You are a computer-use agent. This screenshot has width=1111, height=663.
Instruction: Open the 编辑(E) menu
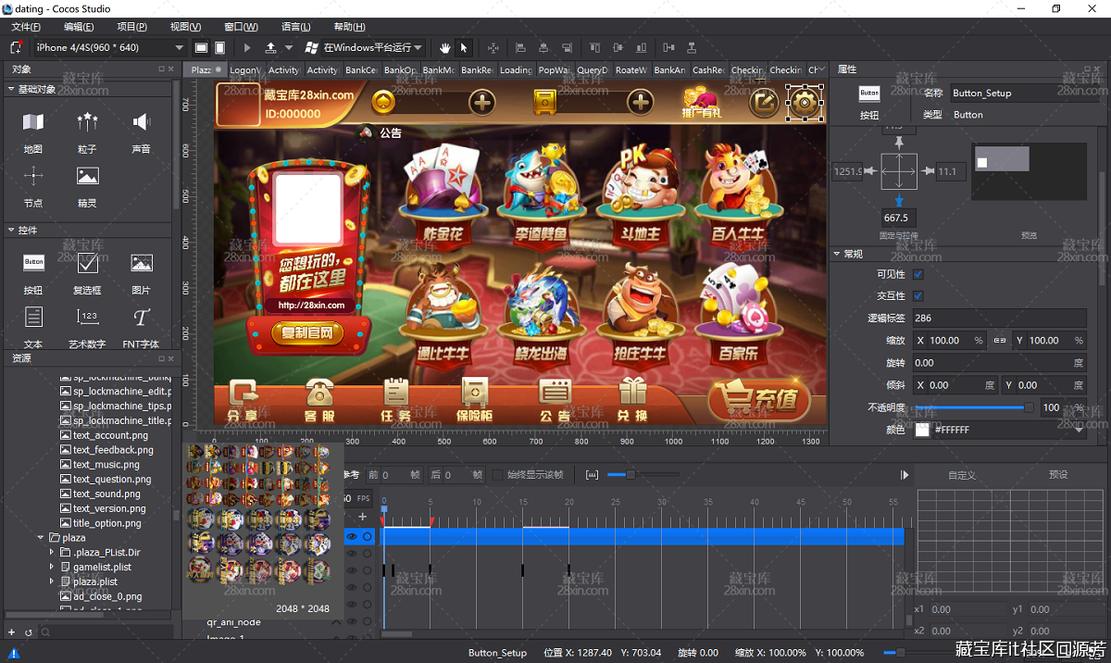79,27
